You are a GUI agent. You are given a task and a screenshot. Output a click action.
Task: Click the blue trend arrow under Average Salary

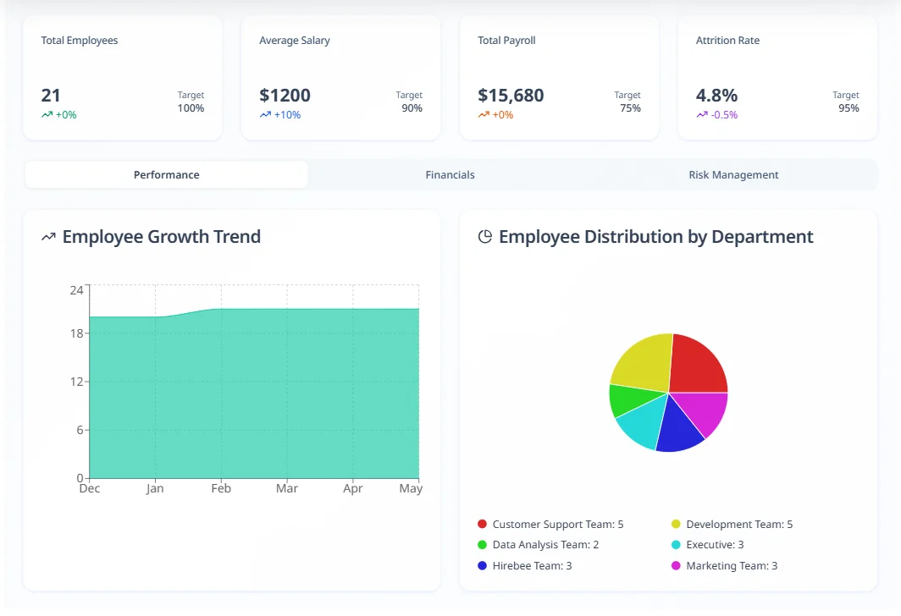click(265, 115)
